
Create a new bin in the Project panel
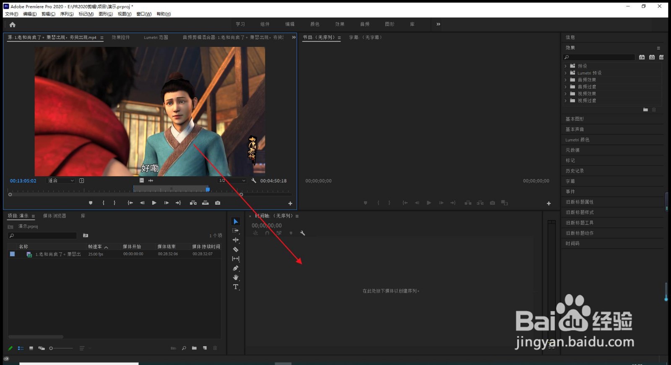tap(194, 348)
